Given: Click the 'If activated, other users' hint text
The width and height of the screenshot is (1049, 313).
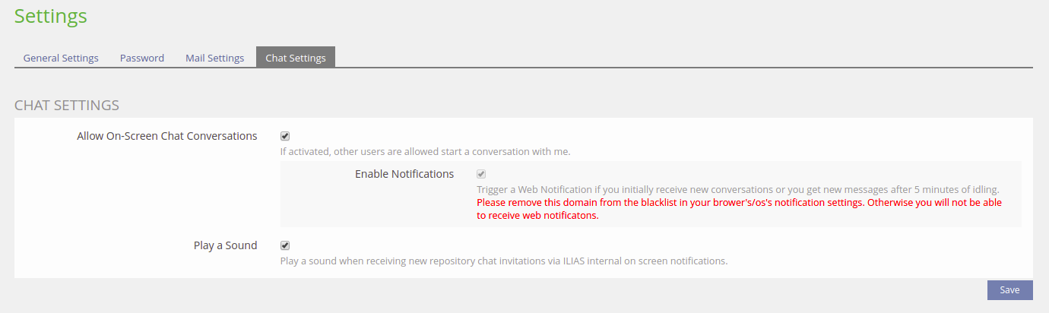Looking at the screenshot, I should coord(425,151).
